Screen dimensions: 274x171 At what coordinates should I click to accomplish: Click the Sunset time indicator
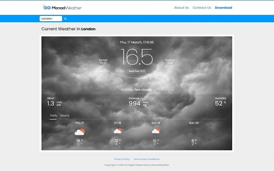click(x=103, y=62)
